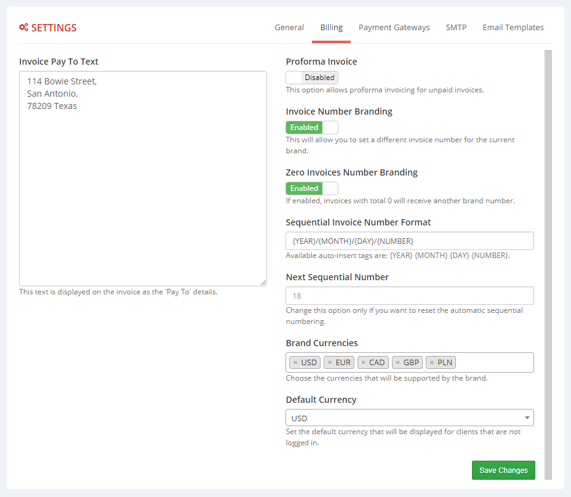Viewport: 571px width, 497px height.
Task: Remove PLN from Brand Currencies
Action: coord(431,362)
